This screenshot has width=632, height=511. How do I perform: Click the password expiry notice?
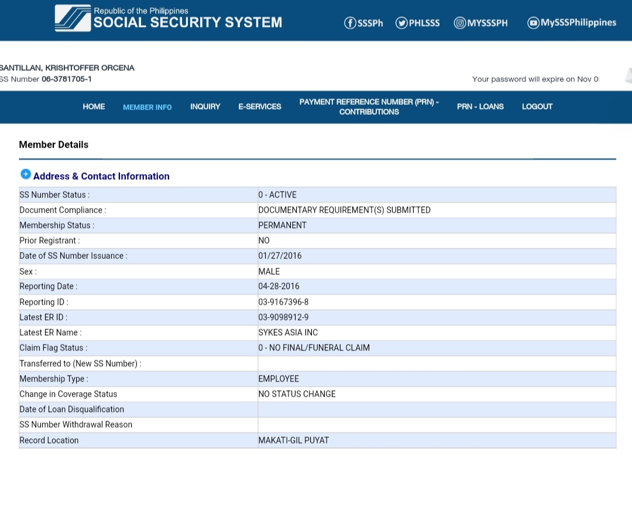pos(535,79)
